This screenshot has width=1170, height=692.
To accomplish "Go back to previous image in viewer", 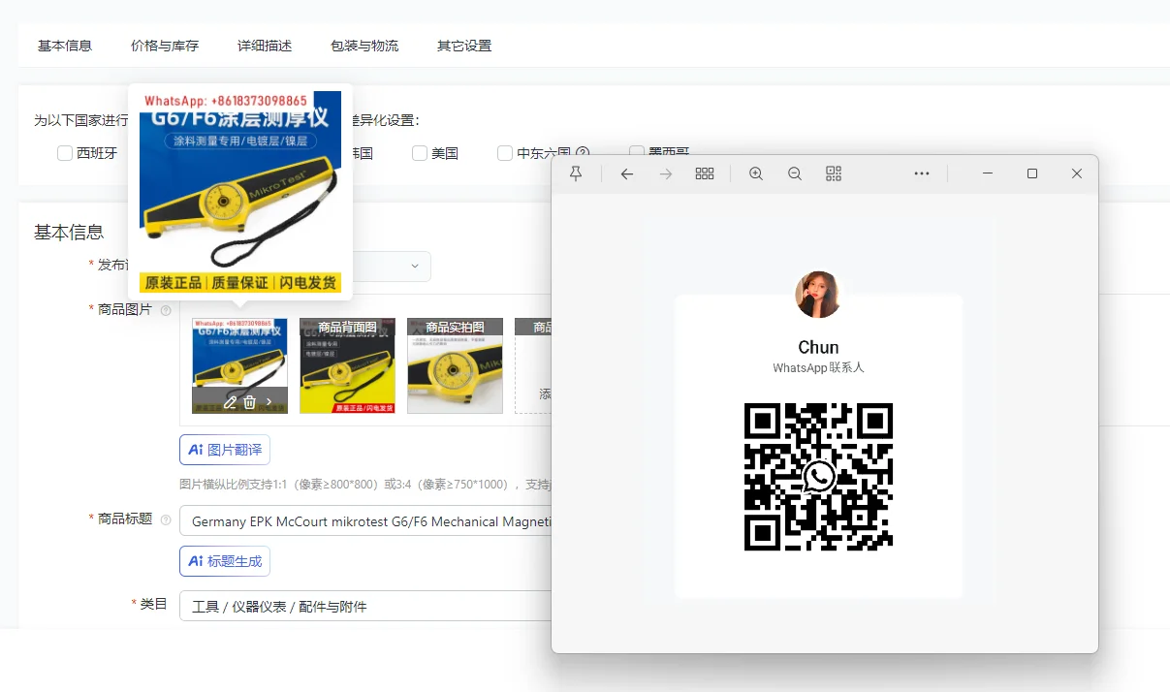I will pyautogui.click(x=627, y=173).
